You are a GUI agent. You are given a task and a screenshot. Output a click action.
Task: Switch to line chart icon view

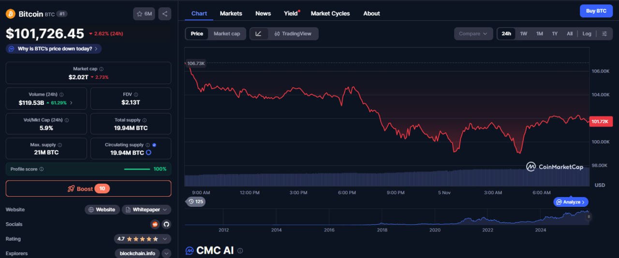(x=259, y=34)
